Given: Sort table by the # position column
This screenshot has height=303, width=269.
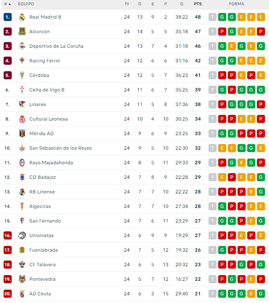Looking at the screenshot, I should click(7, 4).
